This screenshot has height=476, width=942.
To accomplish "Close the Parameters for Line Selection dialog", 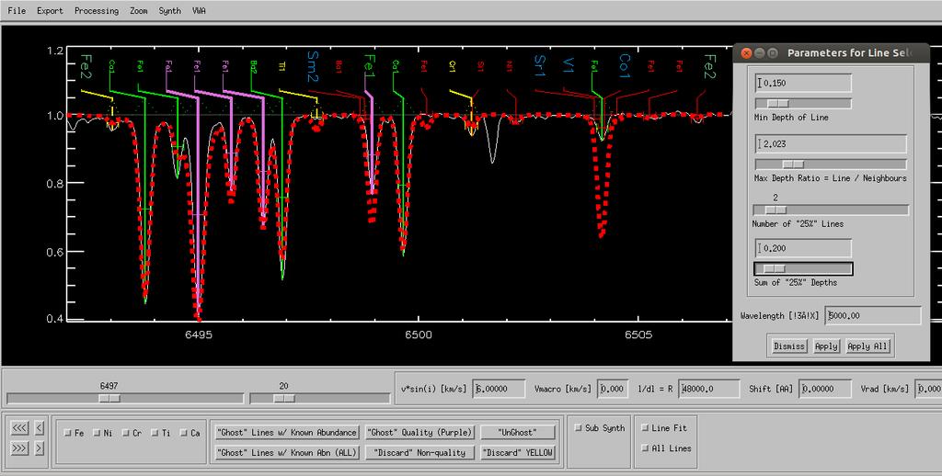I will click(x=746, y=52).
